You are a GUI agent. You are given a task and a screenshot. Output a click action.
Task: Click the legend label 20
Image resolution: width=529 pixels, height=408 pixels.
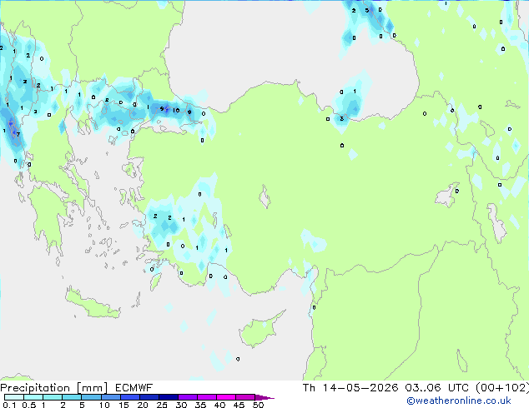click(x=143, y=405)
